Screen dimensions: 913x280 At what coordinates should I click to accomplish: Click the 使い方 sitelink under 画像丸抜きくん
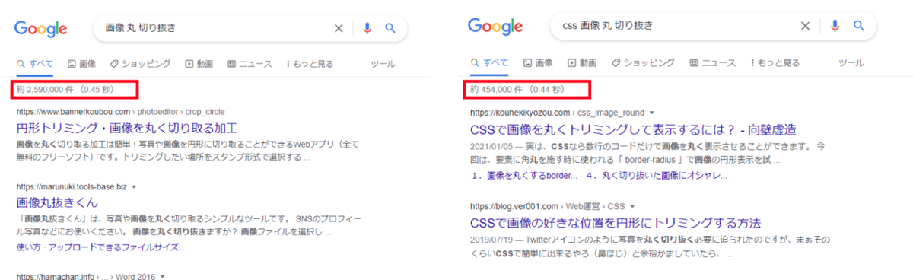pos(28,247)
